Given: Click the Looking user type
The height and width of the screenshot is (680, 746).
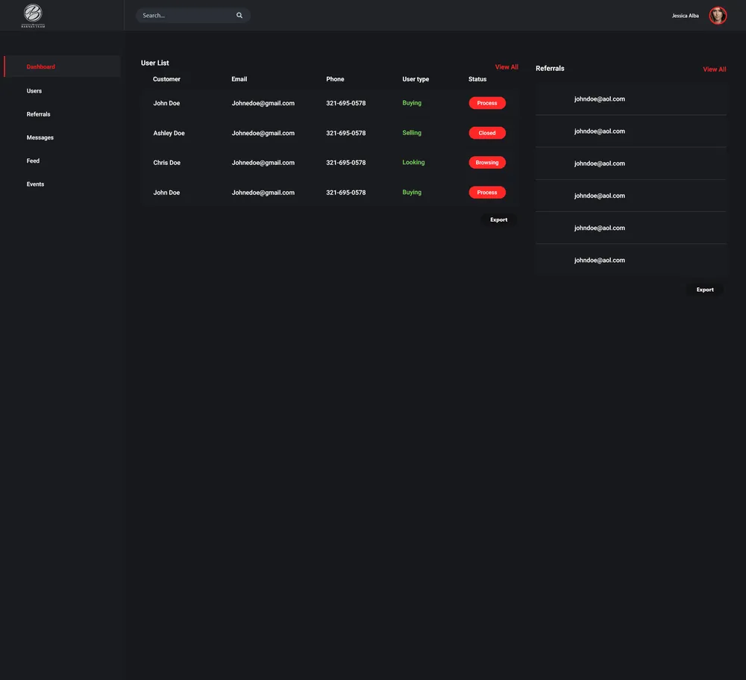Looking at the screenshot, I should [413, 163].
